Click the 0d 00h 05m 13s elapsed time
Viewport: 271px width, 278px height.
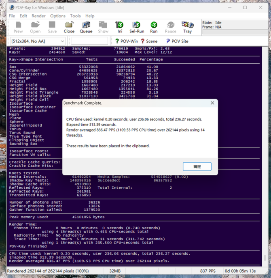[x=240, y=271]
